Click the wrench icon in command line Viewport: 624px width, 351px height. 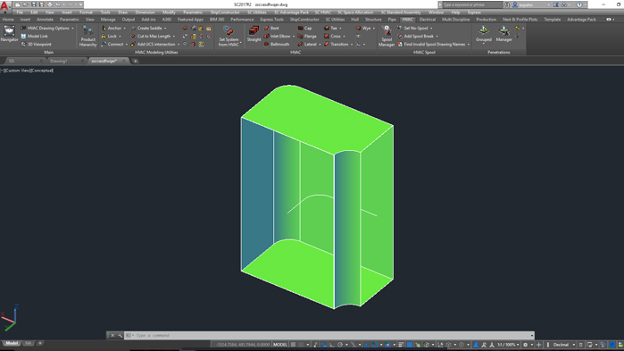pyautogui.click(x=120, y=336)
